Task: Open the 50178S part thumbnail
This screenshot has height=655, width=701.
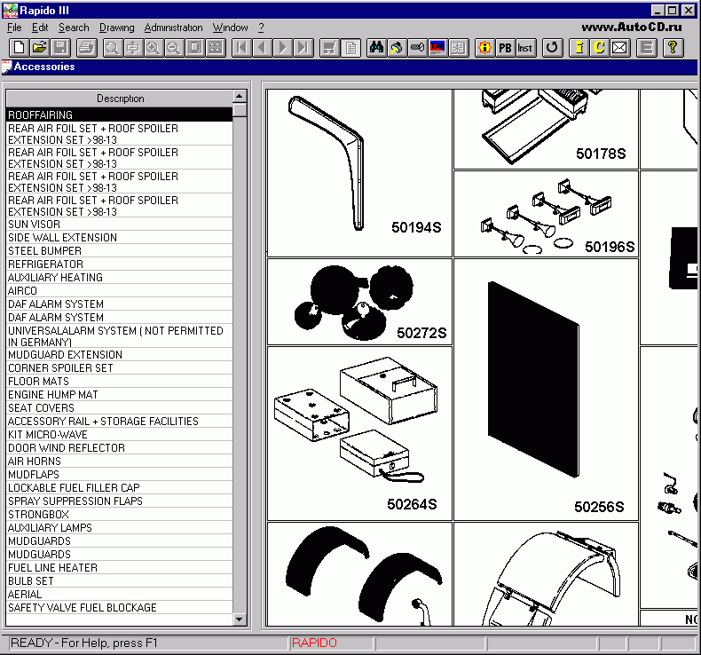Action: point(546,130)
